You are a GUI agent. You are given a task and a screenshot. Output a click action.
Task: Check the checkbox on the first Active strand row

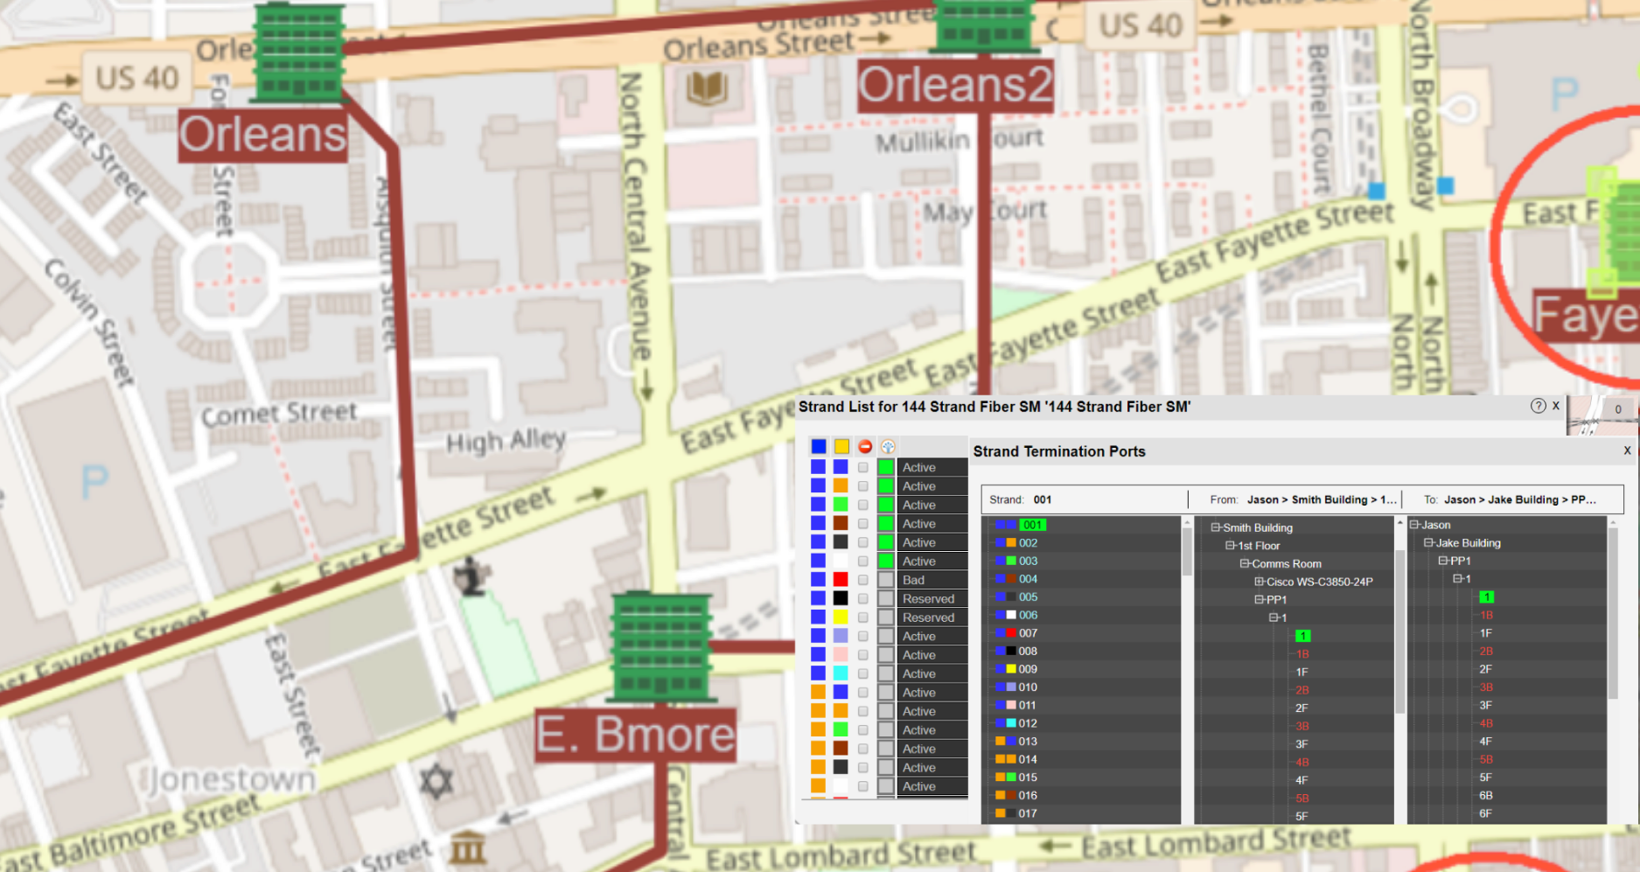tap(864, 467)
